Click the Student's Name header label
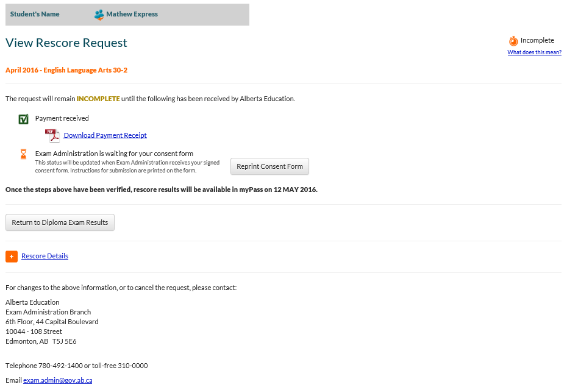This screenshot has width=567, height=390. [x=35, y=15]
